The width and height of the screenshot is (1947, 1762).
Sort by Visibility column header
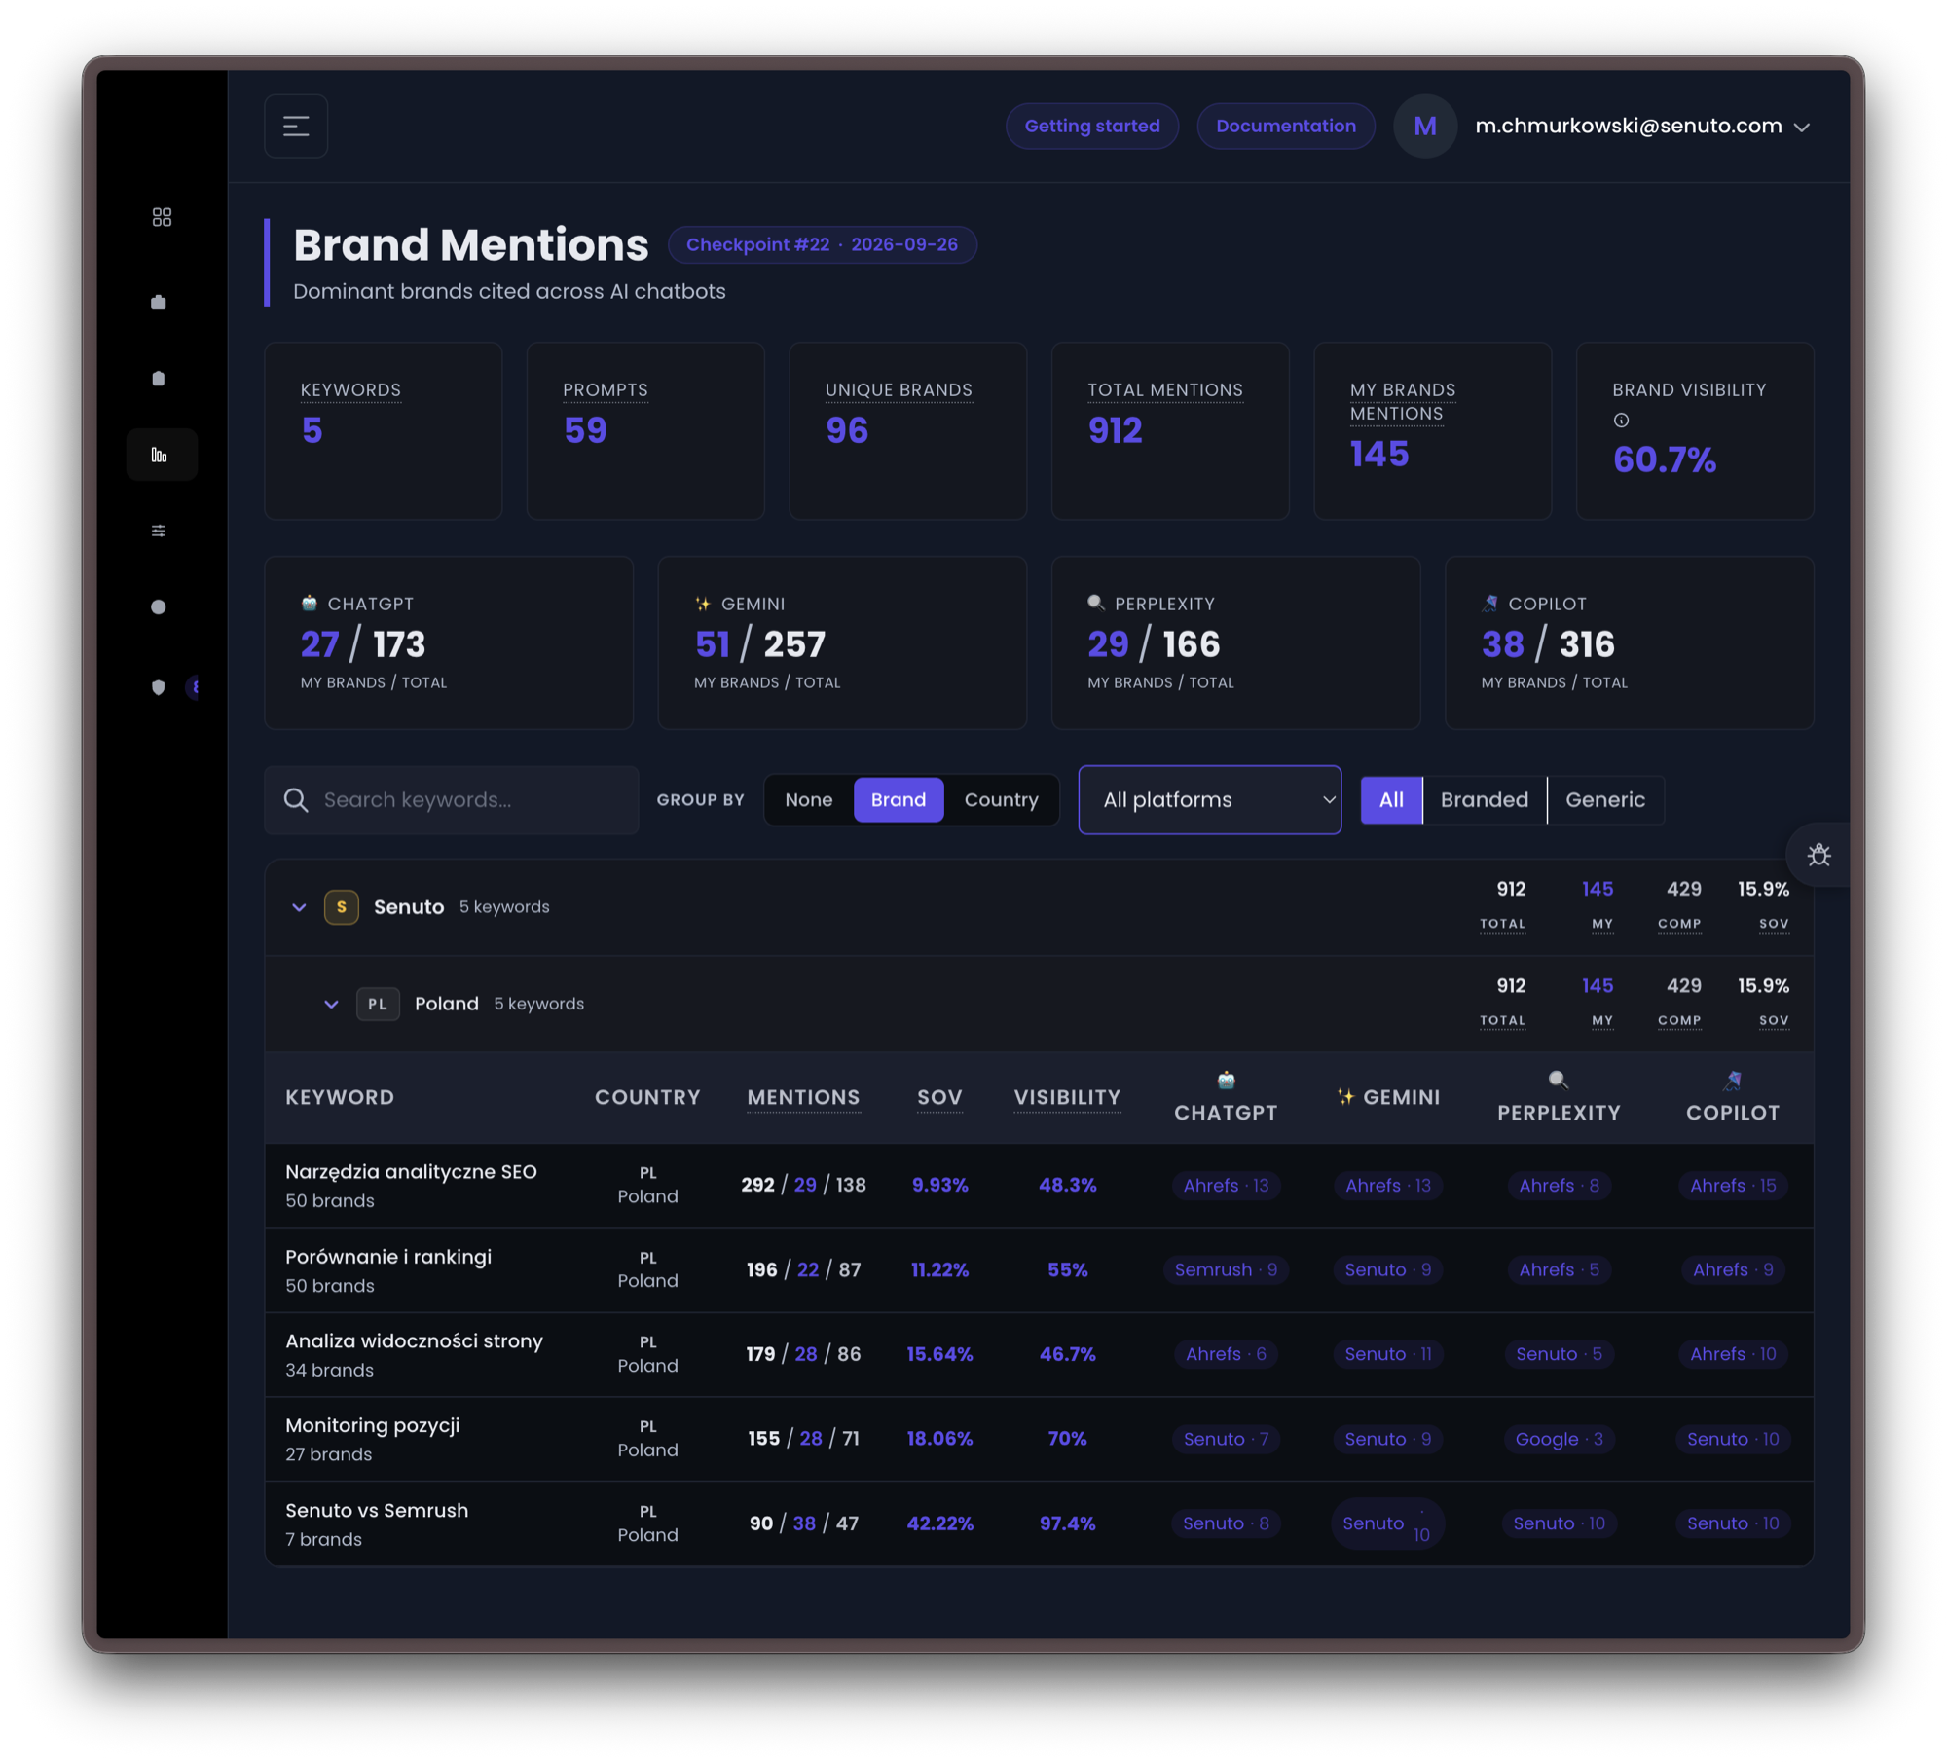coord(1067,1097)
